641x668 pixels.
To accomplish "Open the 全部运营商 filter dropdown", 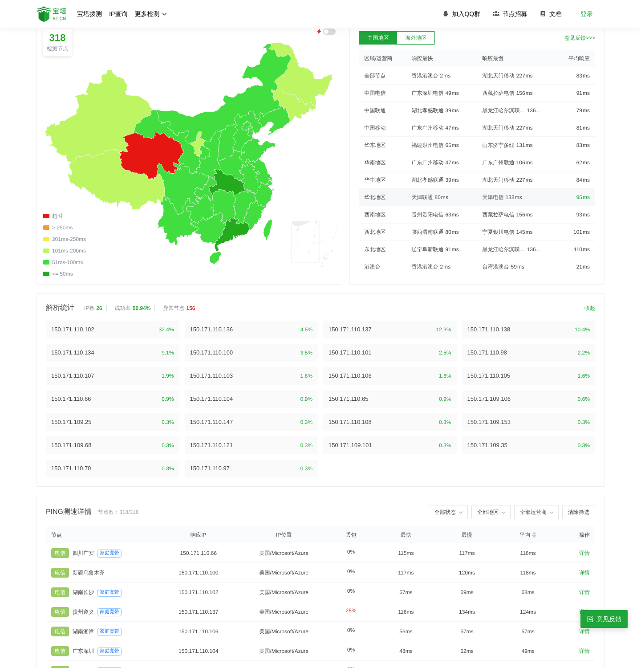I will pyautogui.click(x=536, y=512).
